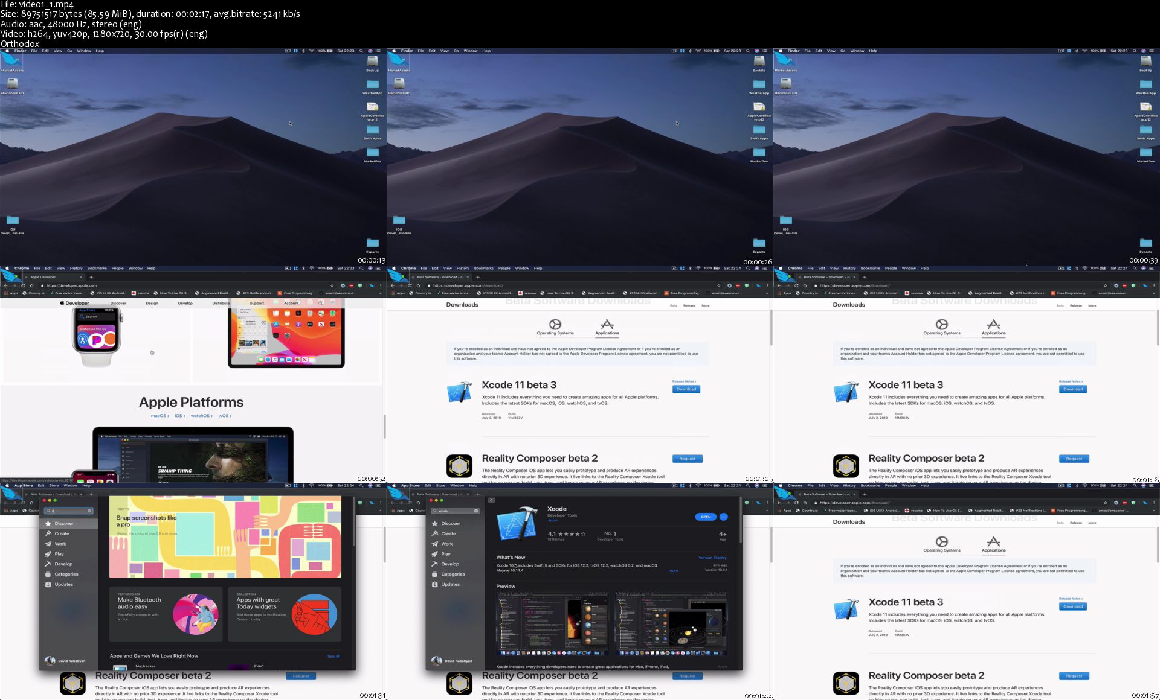Open Spotlight search in the 00:00:39 menu bar
The height and width of the screenshot is (700, 1160).
(1135, 51)
